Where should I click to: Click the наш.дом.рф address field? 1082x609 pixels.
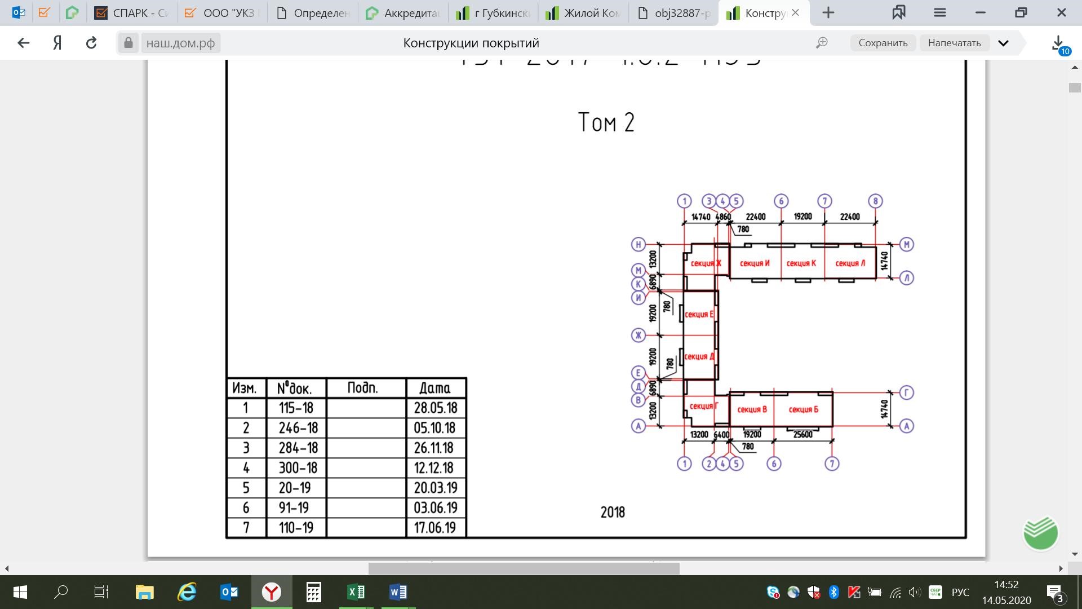point(181,43)
